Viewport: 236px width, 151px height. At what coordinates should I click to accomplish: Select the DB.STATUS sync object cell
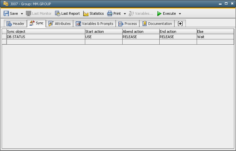tap(46, 37)
